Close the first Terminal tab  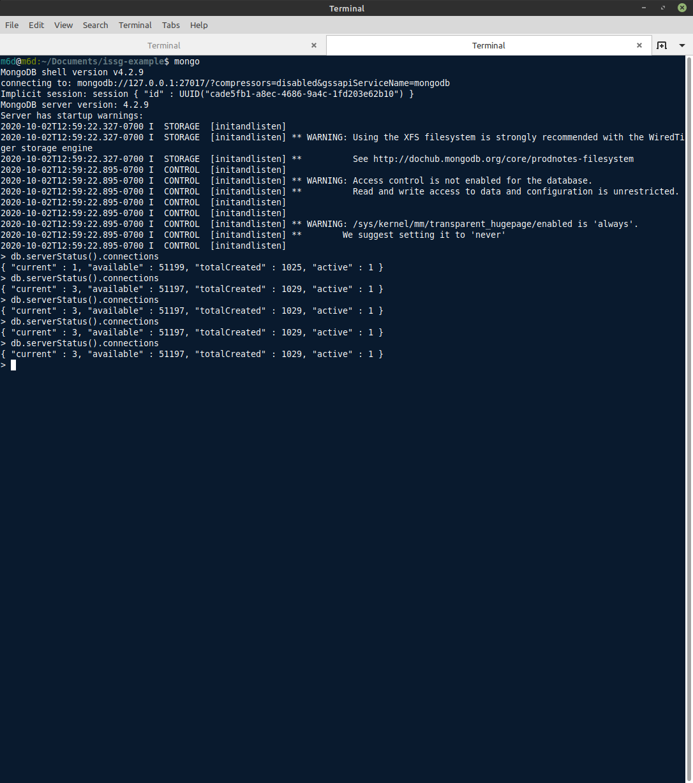point(314,45)
